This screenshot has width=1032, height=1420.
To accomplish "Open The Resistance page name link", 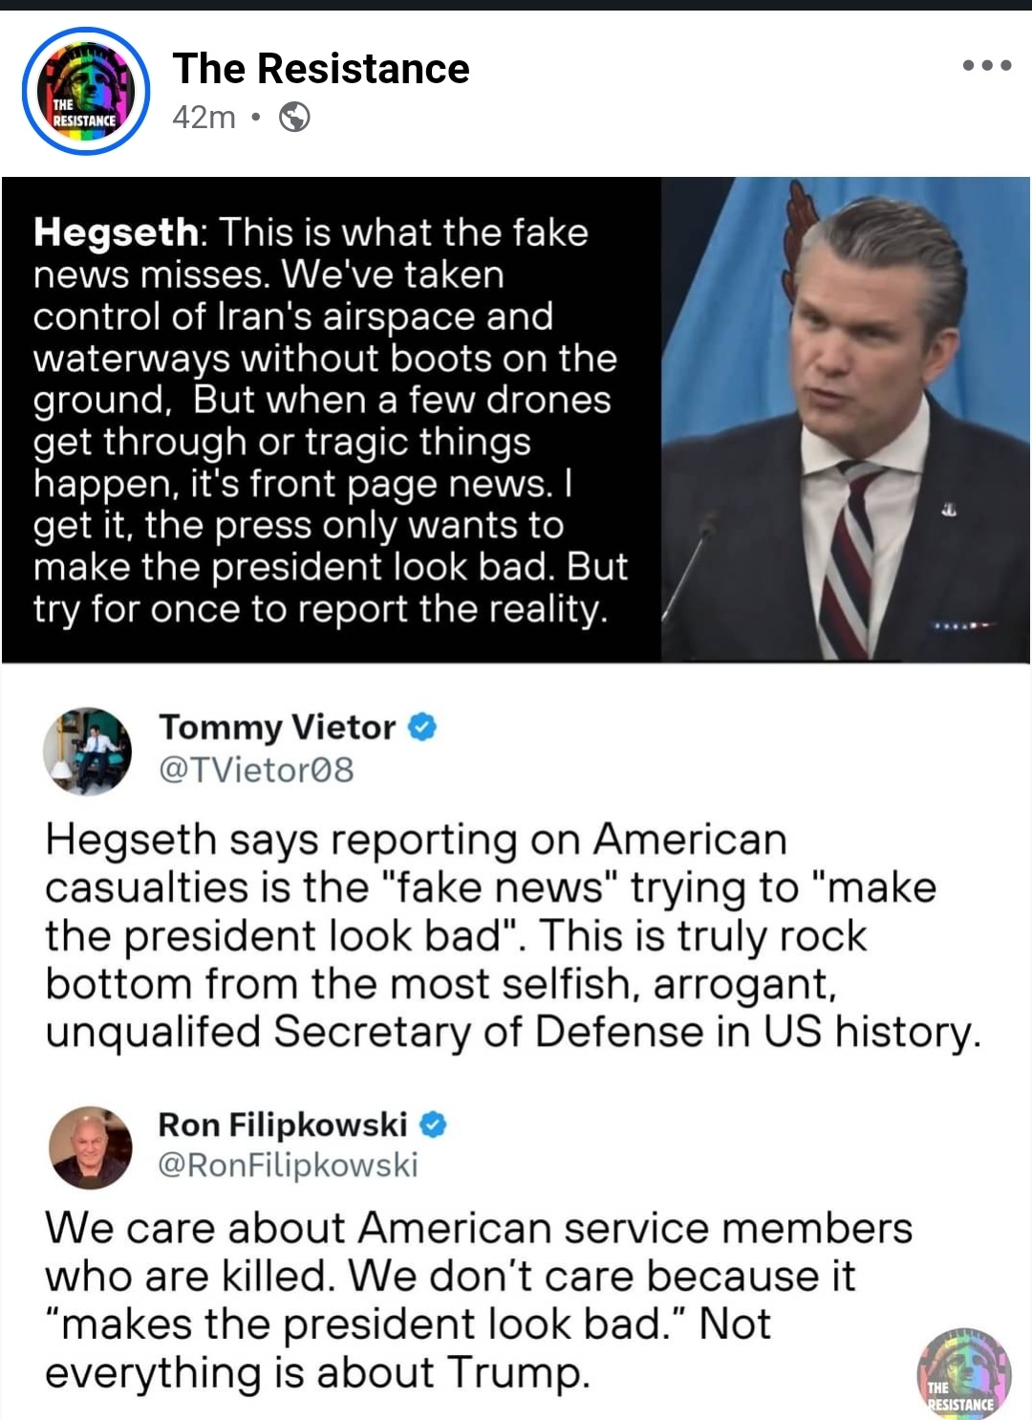I will (x=321, y=69).
